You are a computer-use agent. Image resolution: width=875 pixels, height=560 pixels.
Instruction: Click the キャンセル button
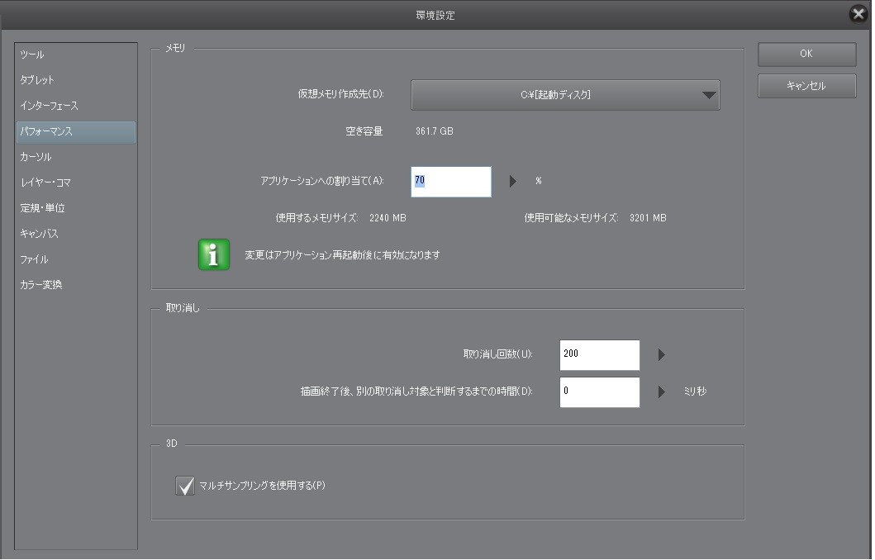tap(806, 86)
